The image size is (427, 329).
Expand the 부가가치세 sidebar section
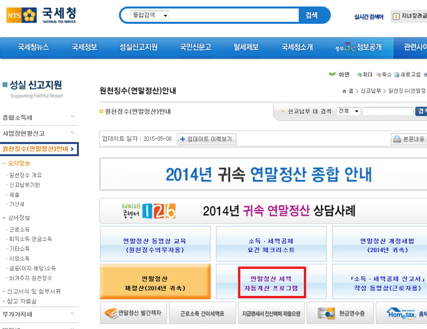(39, 314)
